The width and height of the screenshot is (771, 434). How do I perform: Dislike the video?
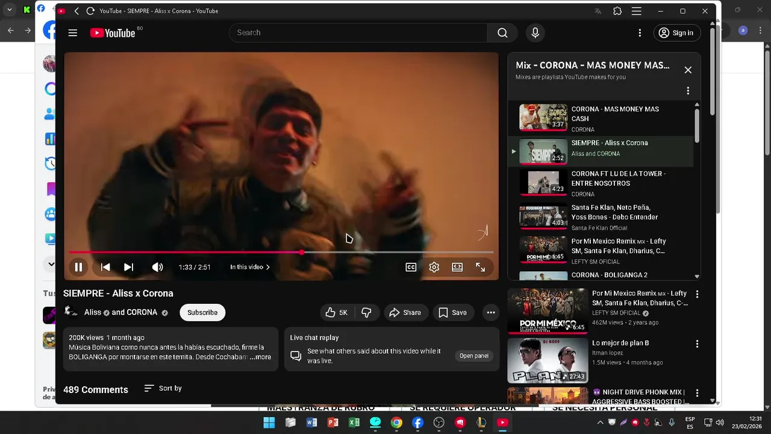pos(366,312)
